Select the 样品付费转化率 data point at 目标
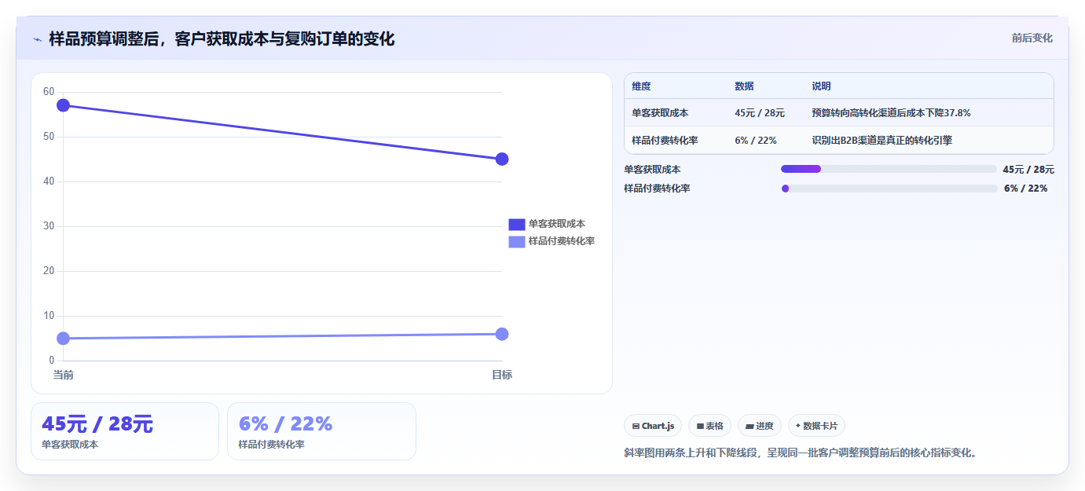 pyautogui.click(x=502, y=334)
